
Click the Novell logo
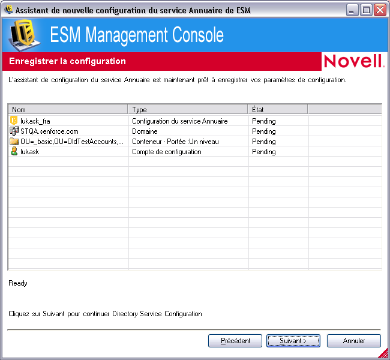pyautogui.click(x=353, y=61)
